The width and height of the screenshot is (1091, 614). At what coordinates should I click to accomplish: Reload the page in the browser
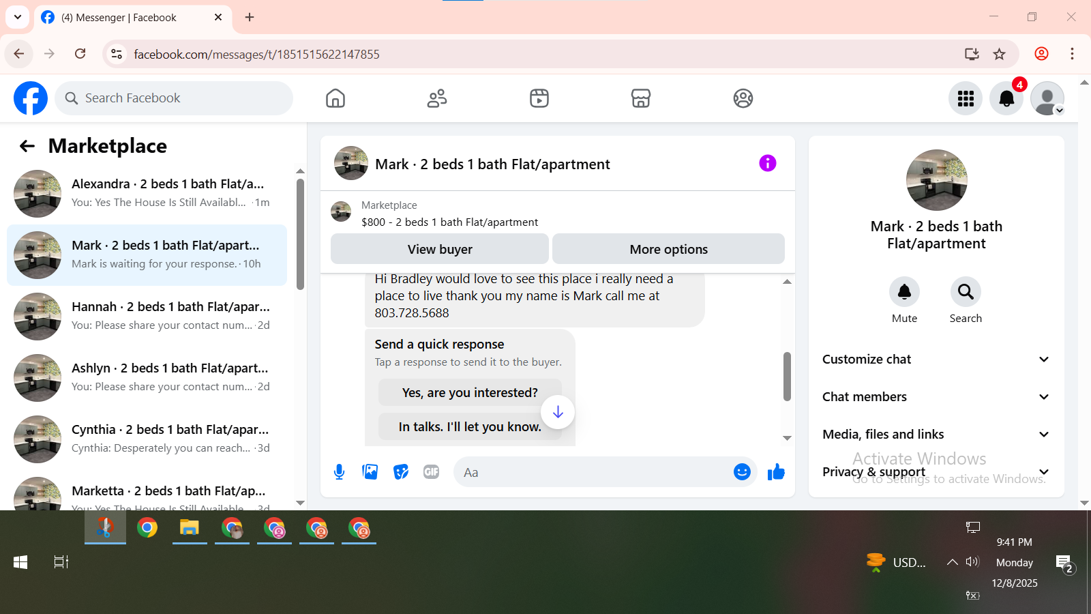(80, 54)
